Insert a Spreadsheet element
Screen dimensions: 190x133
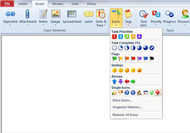pyautogui.click(x=72, y=17)
